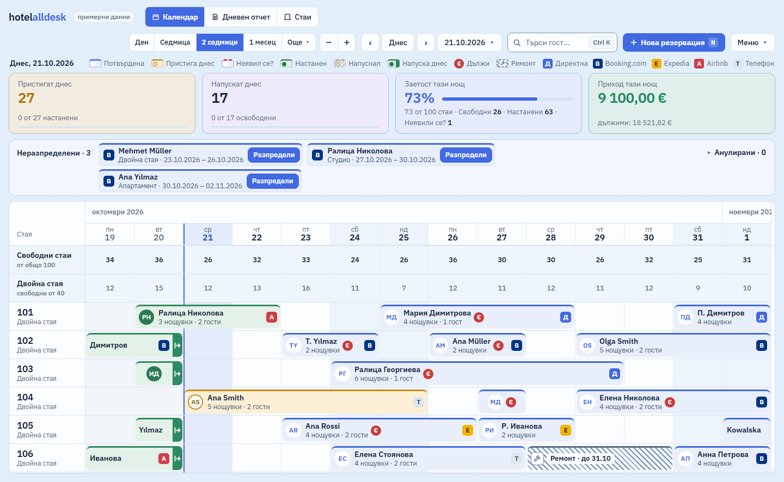Click the РН avatar on Ралица Николова booking

(146, 317)
